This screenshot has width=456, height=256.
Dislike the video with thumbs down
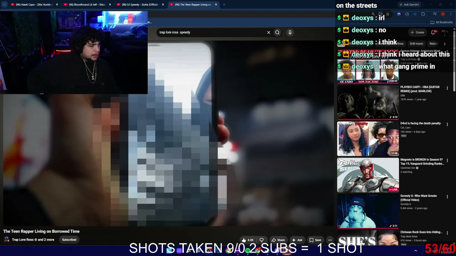click(x=261, y=240)
